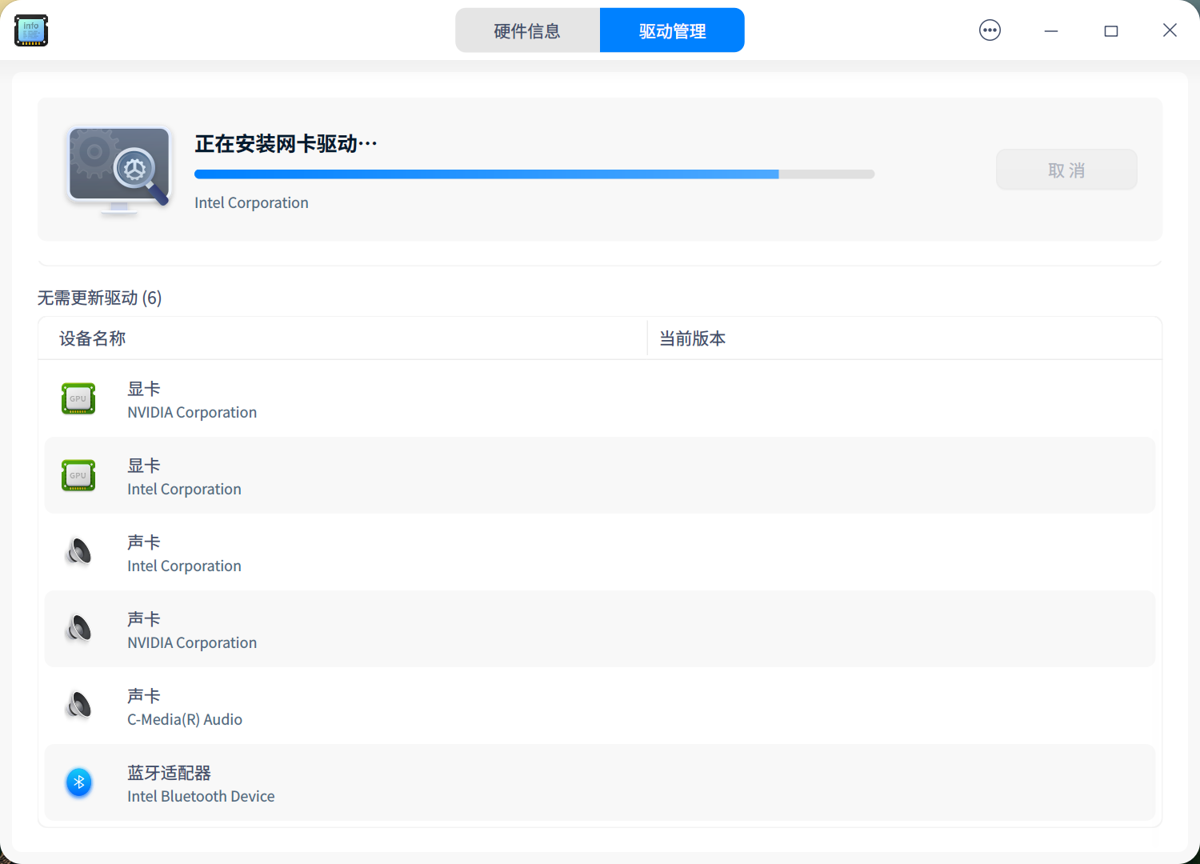Select the 驱动管理 tab
The height and width of the screenshot is (864, 1200).
click(671, 30)
